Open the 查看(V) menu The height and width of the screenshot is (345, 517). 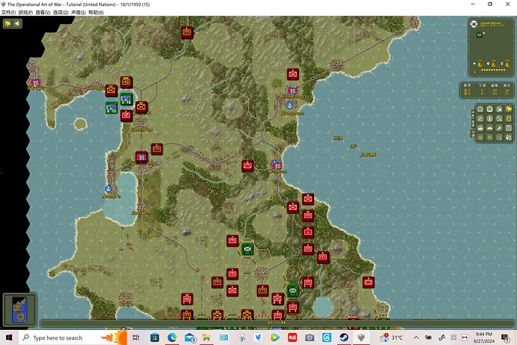coord(43,13)
